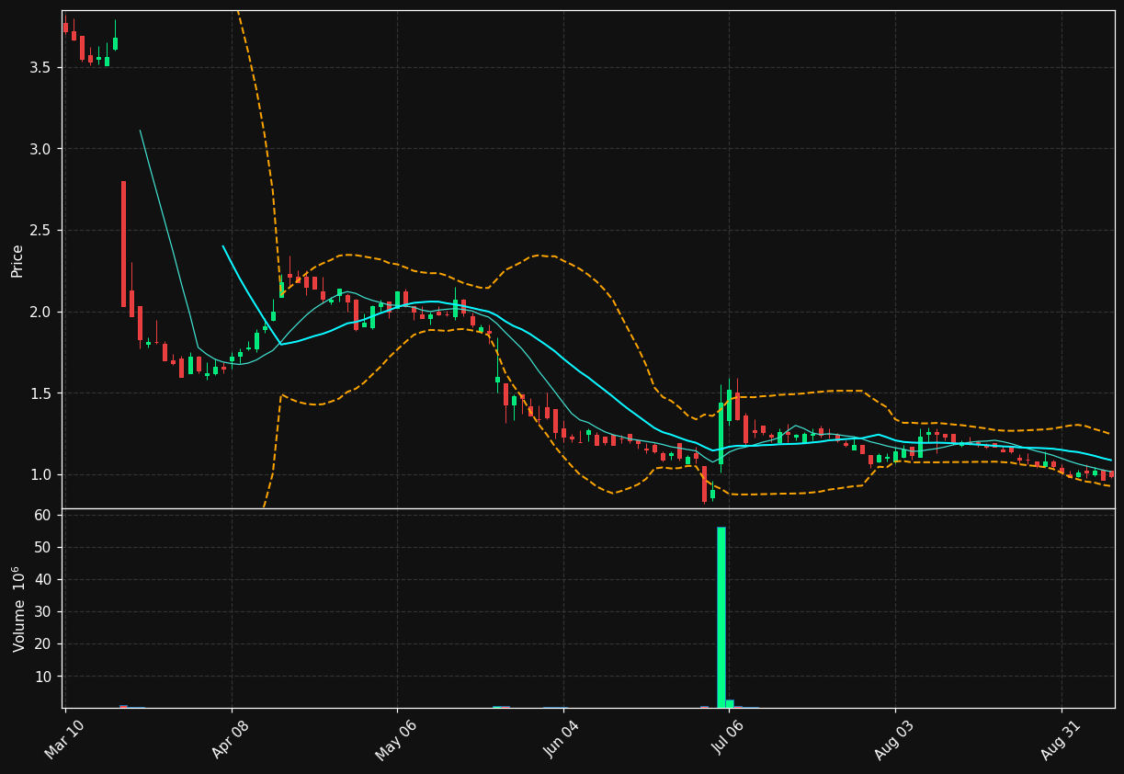1124x774 pixels.
Task: Click the 20 volume tick label
Action: point(43,644)
